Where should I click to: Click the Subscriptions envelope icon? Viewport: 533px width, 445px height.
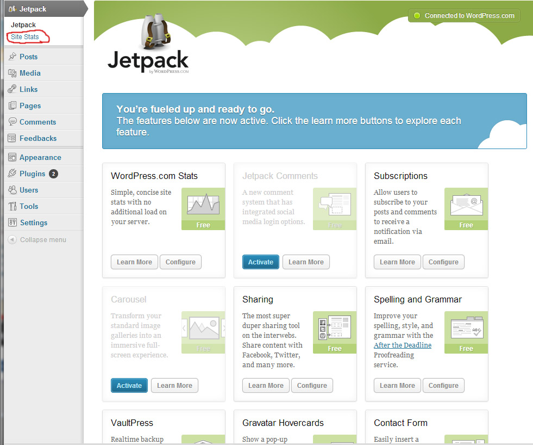pos(466,205)
